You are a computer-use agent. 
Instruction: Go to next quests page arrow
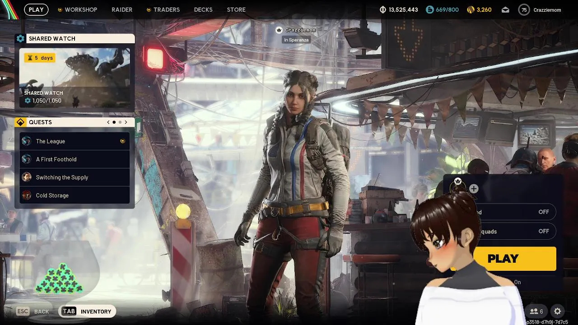coord(126,122)
